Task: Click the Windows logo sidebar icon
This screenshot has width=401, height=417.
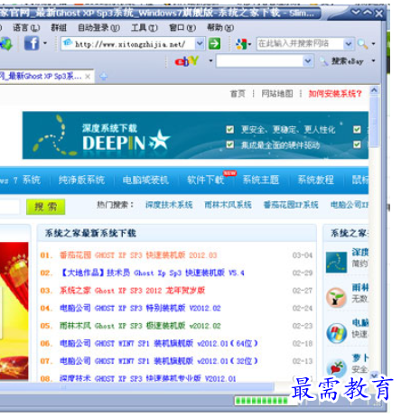Action: [336, 333]
